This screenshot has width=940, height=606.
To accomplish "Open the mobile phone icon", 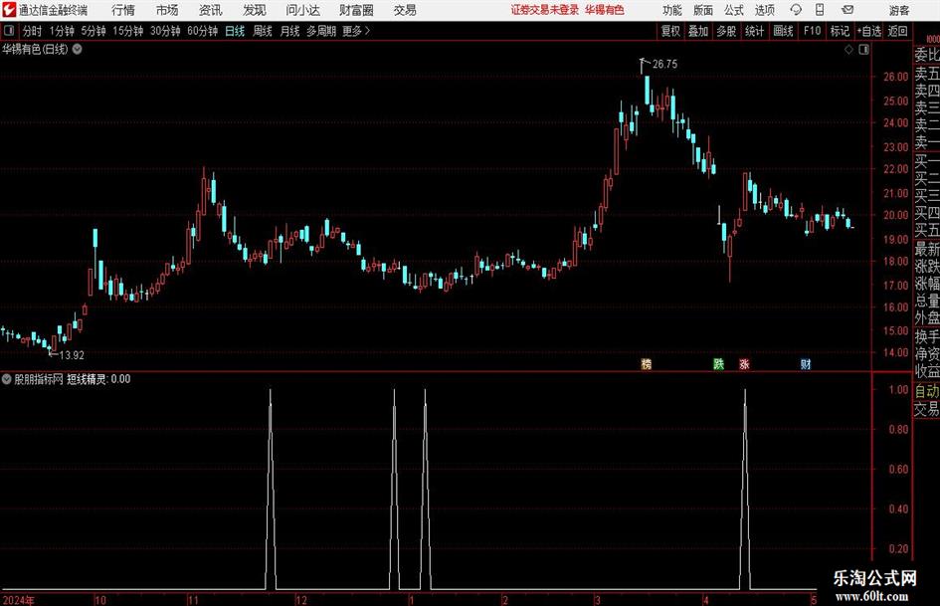I will pyautogui.click(x=820, y=10).
